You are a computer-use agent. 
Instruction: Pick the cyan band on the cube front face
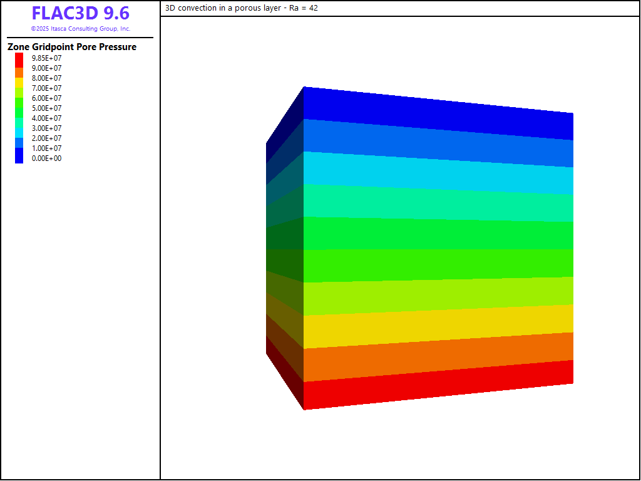[438, 172]
